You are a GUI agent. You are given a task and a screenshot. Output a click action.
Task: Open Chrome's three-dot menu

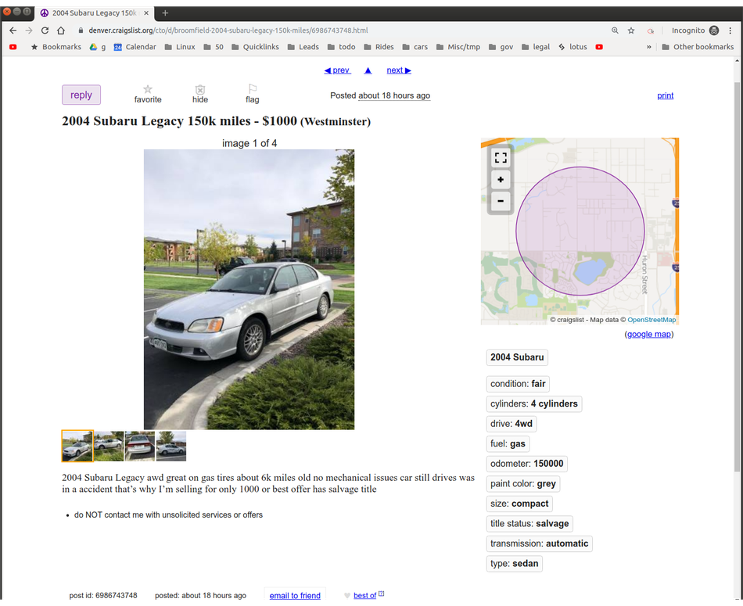click(730, 30)
